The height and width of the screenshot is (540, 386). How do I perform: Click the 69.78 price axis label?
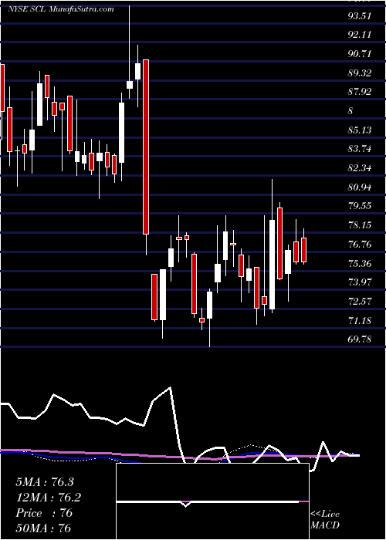360,339
